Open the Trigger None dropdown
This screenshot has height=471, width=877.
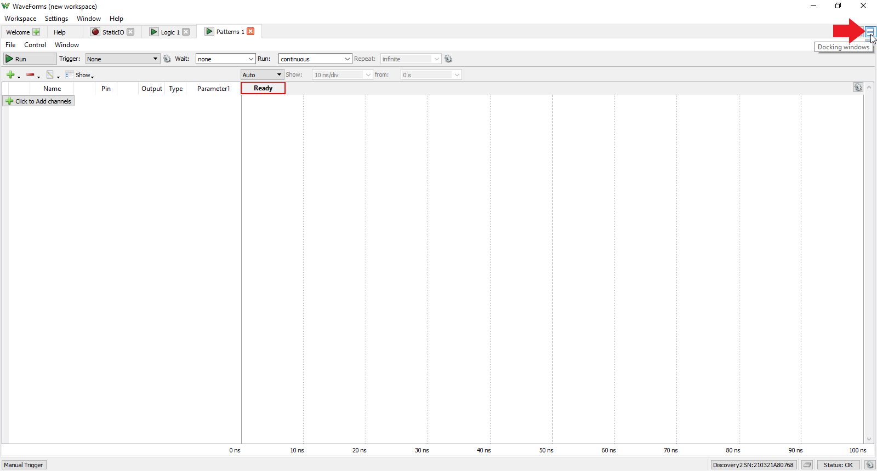[x=123, y=59]
